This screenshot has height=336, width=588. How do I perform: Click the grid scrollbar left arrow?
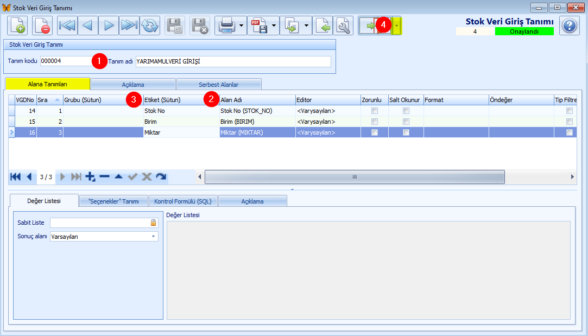tap(199, 176)
